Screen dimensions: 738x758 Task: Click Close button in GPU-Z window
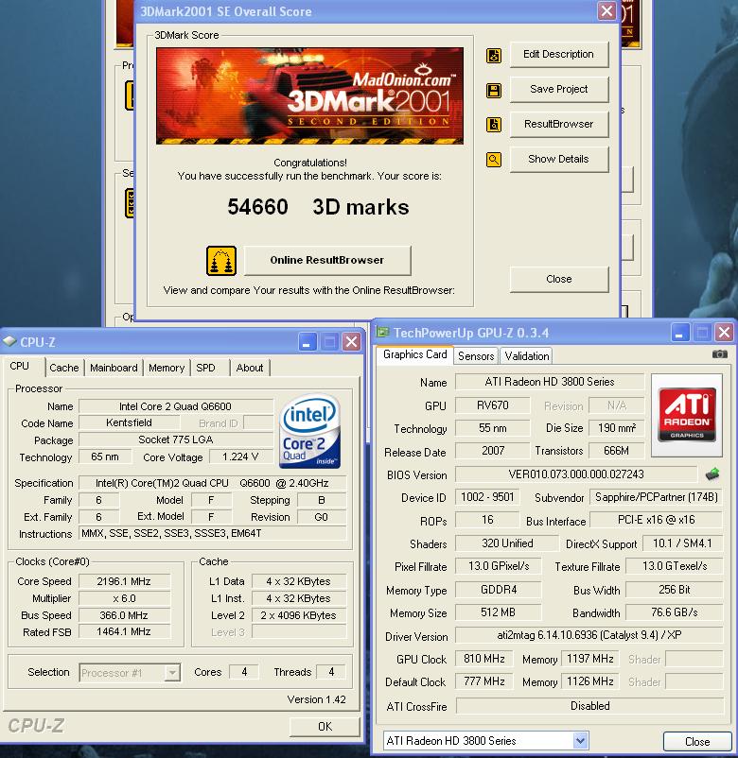tap(697, 742)
